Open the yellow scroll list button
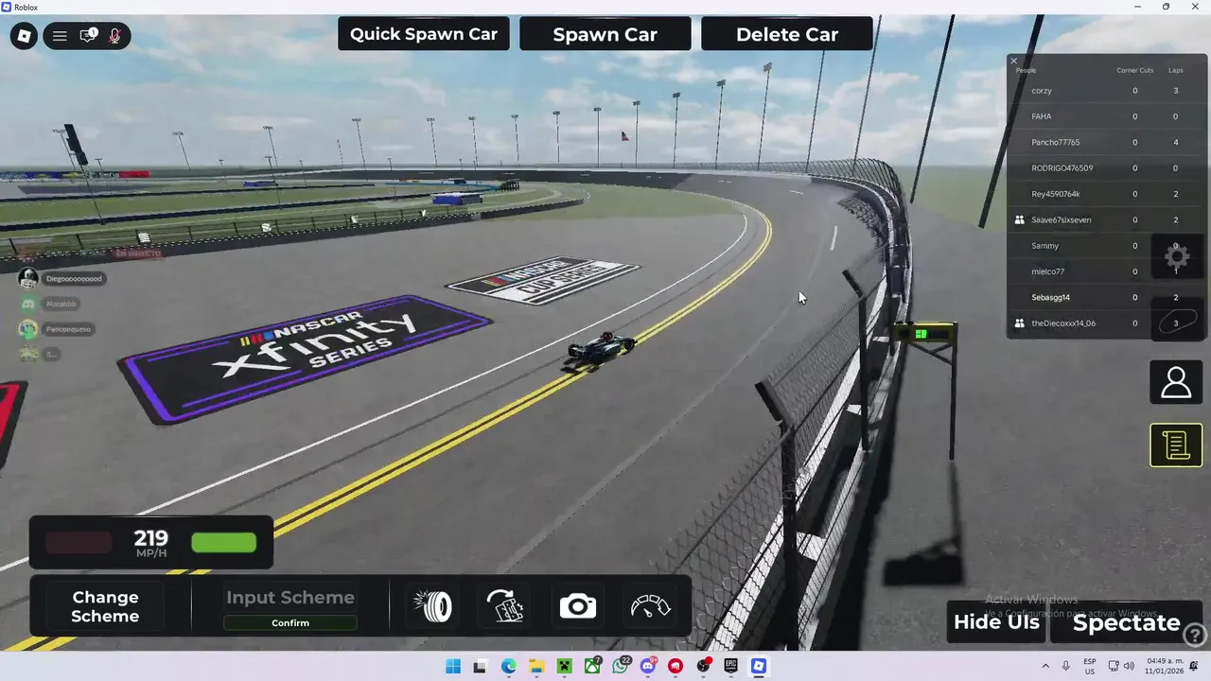Image resolution: width=1211 pixels, height=681 pixels. coord(1176,445)
